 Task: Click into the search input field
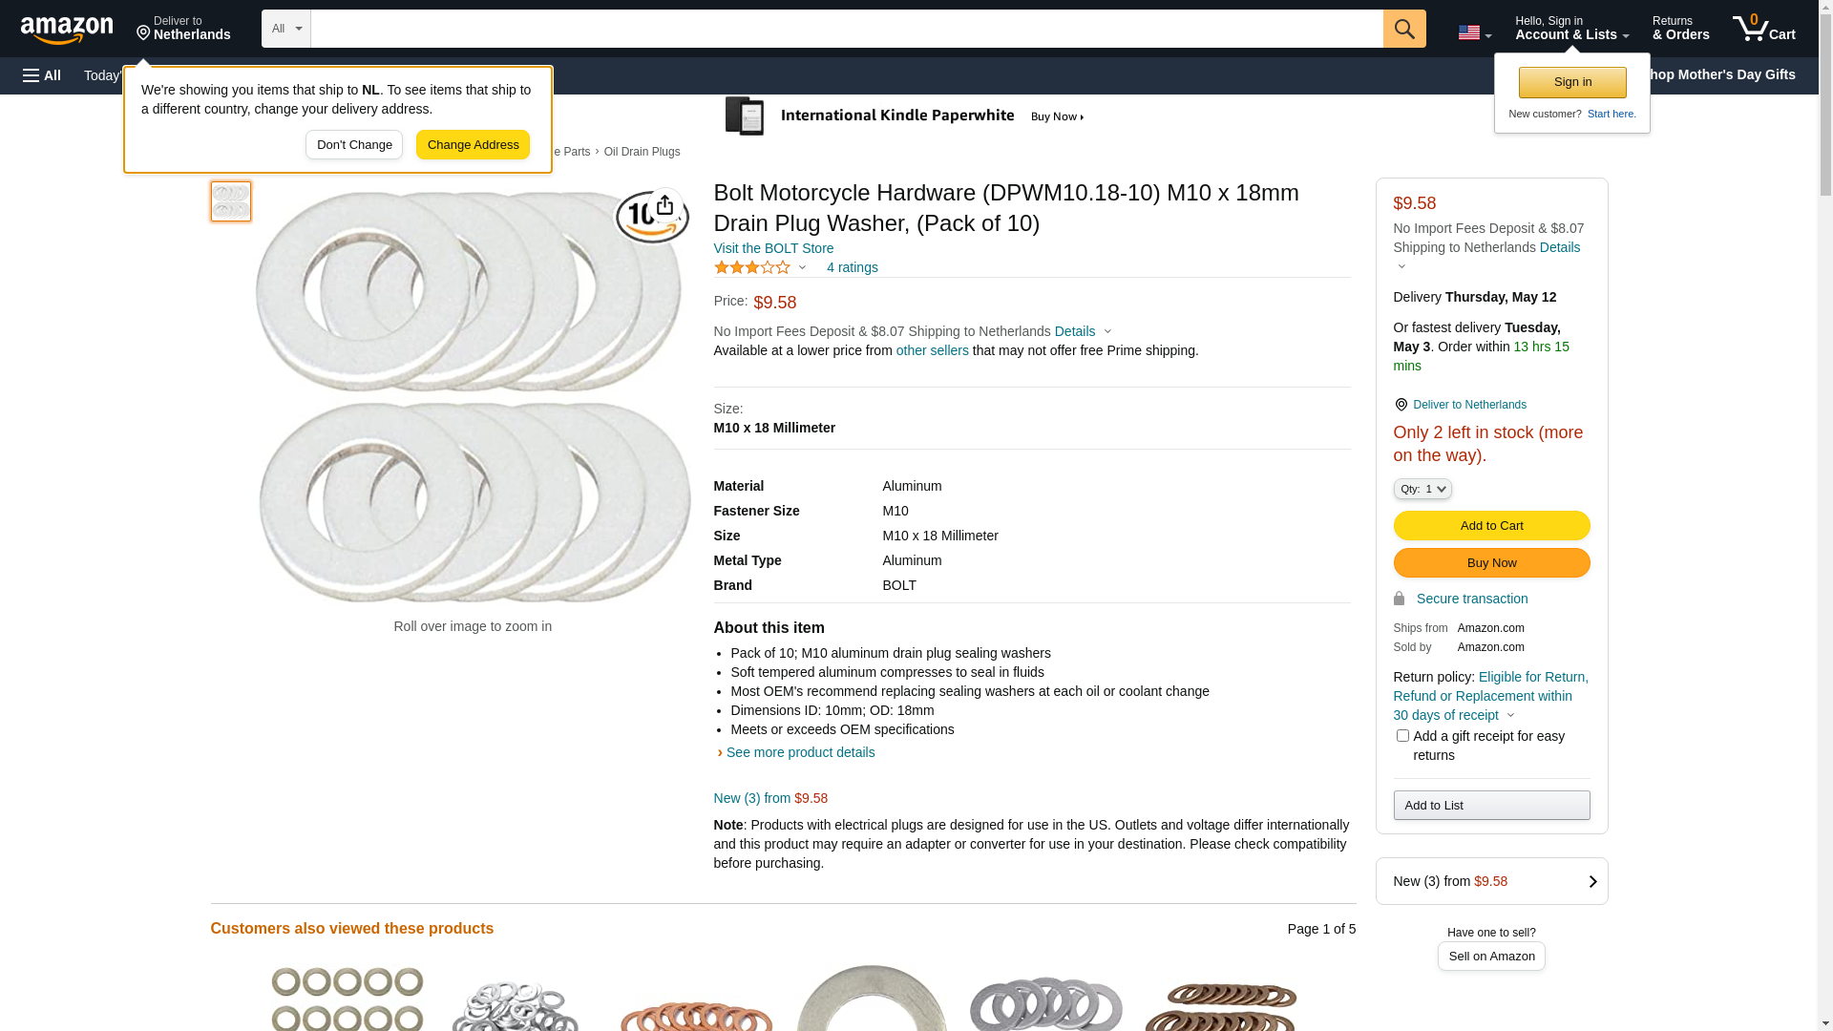pyautogui.click(x=846, y=29)
